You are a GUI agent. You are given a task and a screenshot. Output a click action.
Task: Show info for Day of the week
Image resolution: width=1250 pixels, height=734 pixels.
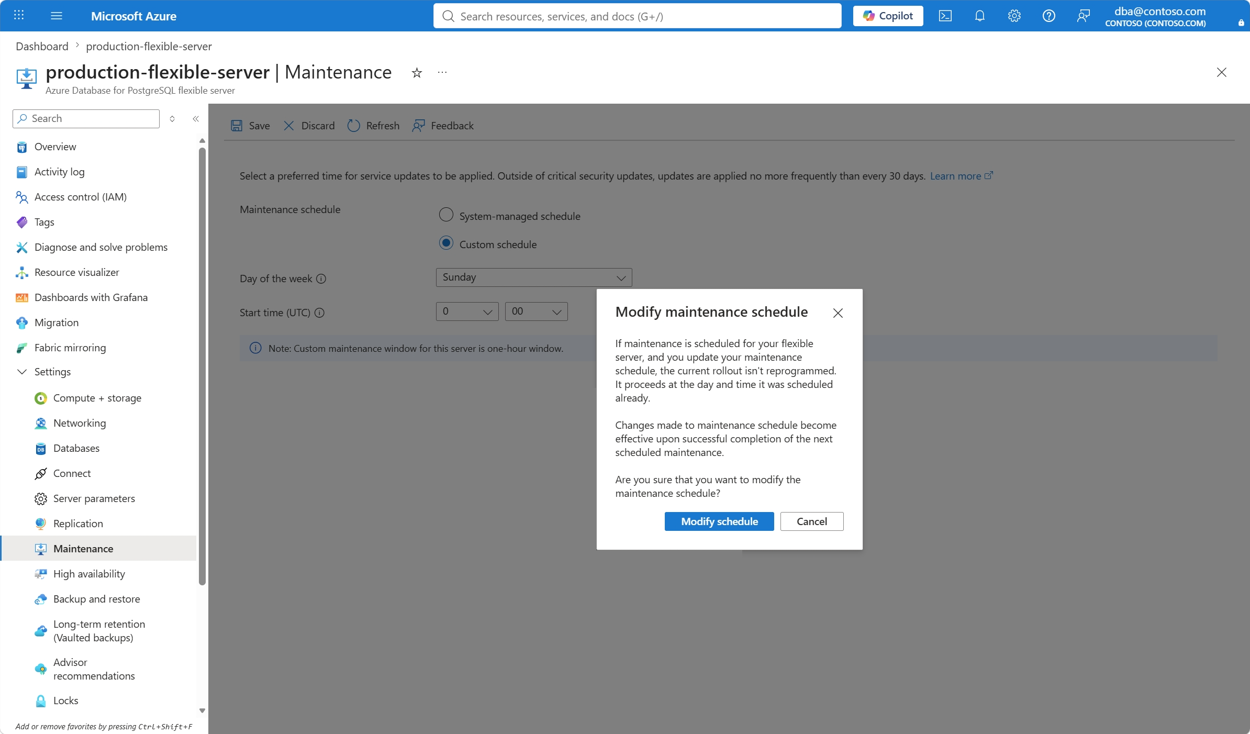[321, 279]
